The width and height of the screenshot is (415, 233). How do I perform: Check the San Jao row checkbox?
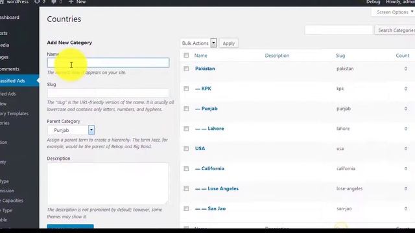[x=186, y=208]
